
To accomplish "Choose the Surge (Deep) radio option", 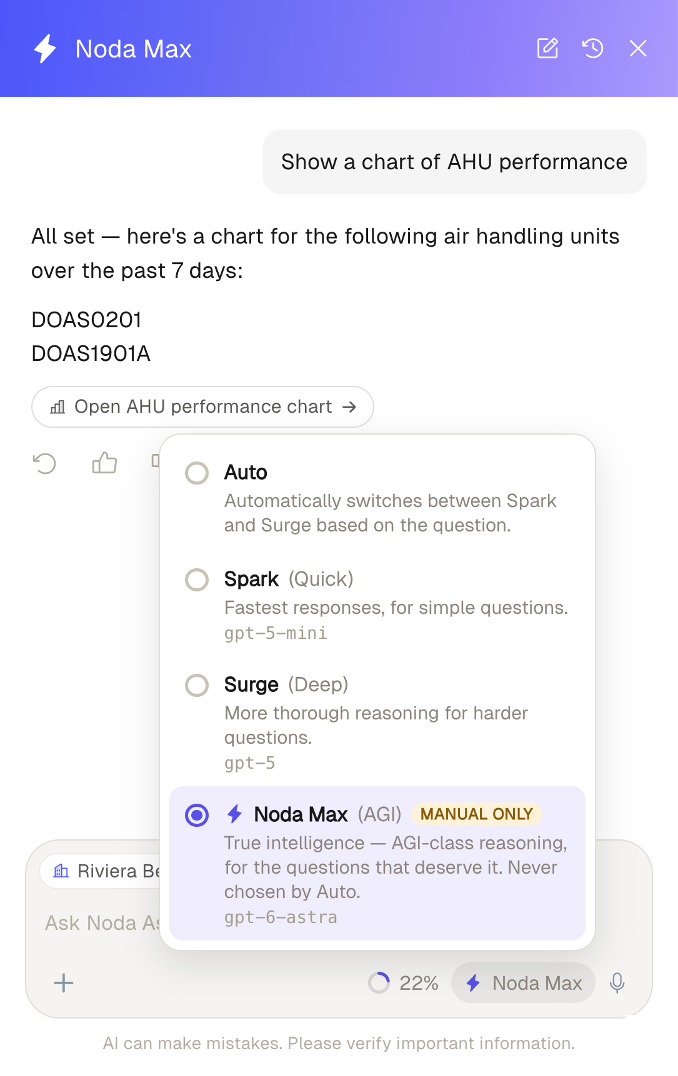I will point(197,685).
